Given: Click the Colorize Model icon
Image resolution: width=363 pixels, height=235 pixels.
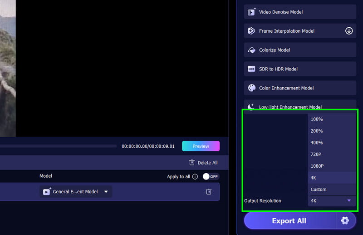Looking at the screenshot, I should click(x=251, y=50).
